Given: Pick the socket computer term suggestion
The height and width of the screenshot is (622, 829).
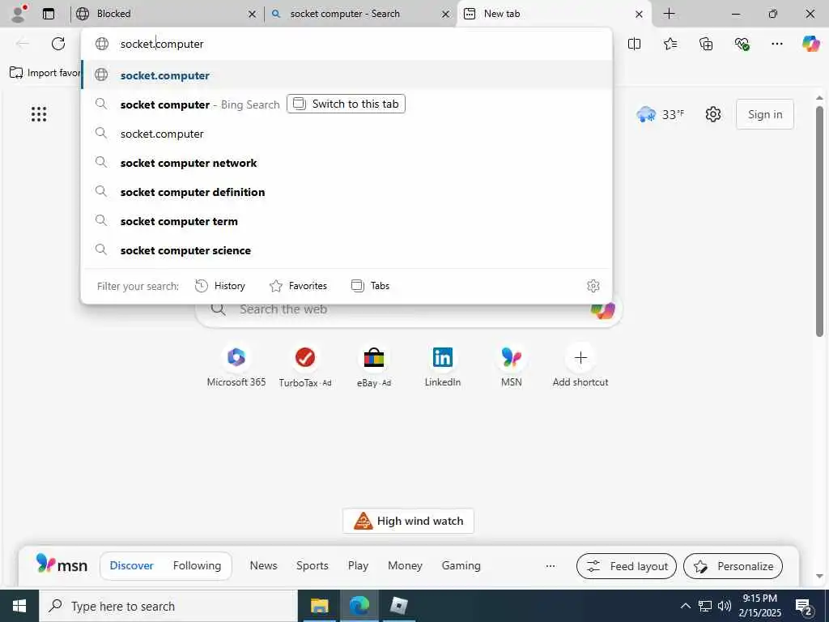Looking at the screenshot, I should tap(346, 221).
